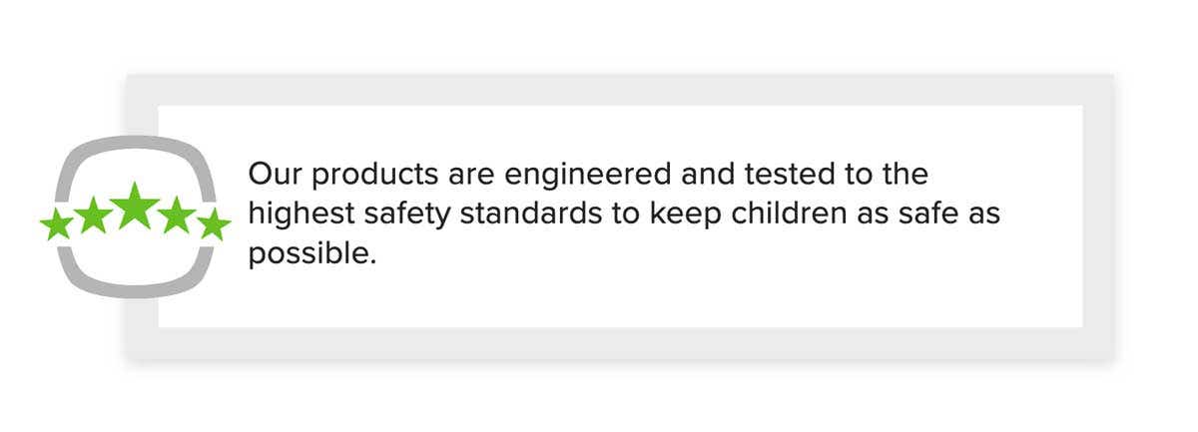Click the gray top arc of safety badge
Screen dimensions: 1198x432
pos(135,158)
